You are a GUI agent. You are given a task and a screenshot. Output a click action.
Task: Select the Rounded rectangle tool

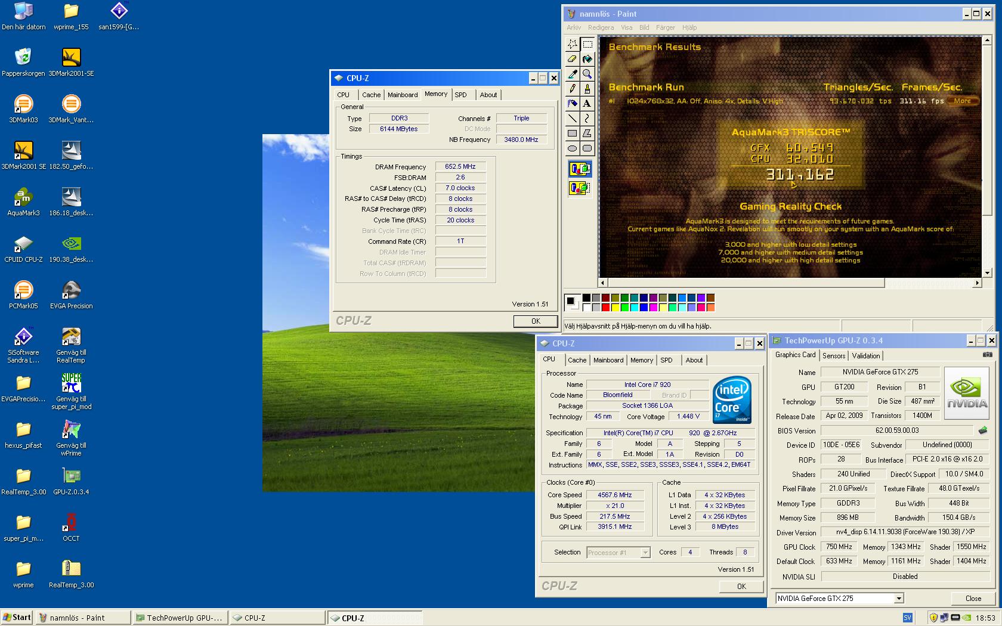587,148
